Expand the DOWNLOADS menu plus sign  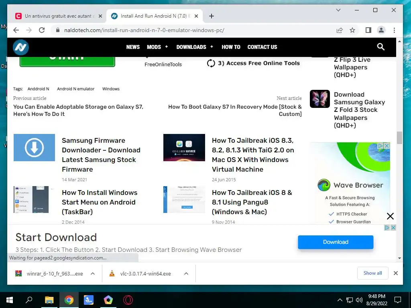point(212,47)
